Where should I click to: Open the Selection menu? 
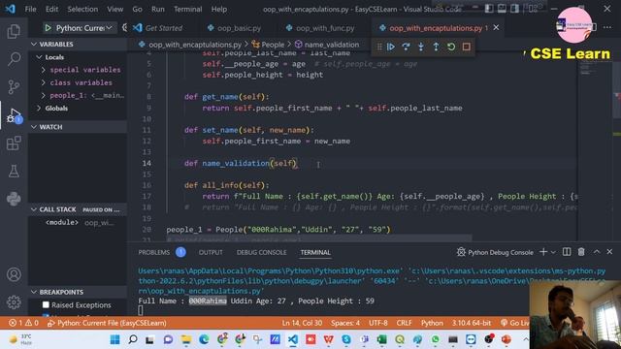click(82, 9)
